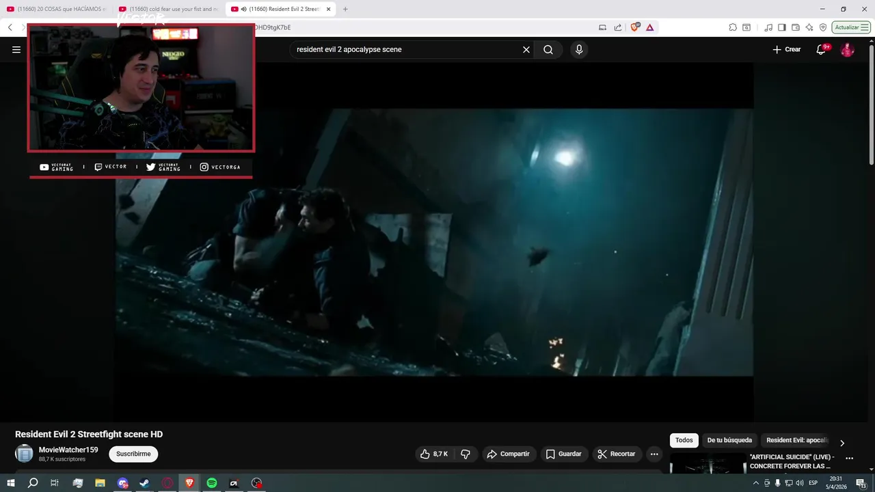Click the video player to pause
Screen dimensions: 875x492
click(434, 242)
